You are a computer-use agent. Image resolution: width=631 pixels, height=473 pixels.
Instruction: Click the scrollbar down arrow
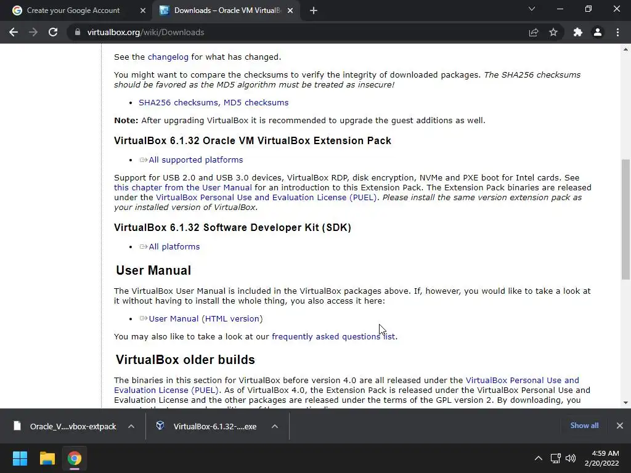click(625, 403)
